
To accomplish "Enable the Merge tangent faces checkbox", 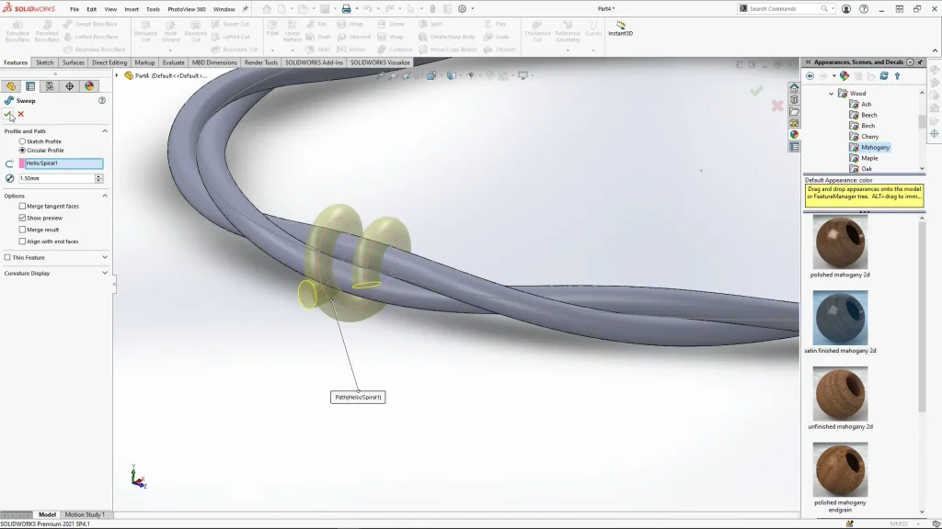I will 22,206.
